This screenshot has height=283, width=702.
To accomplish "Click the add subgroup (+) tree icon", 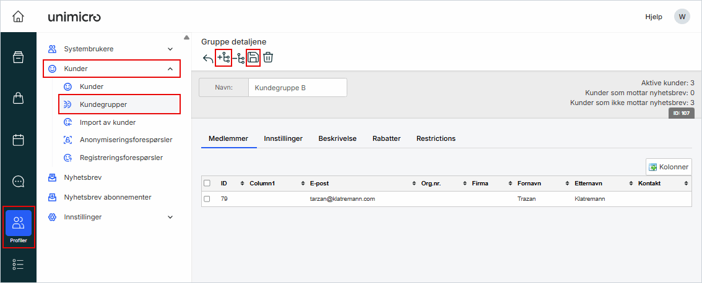I will point(223,58).
